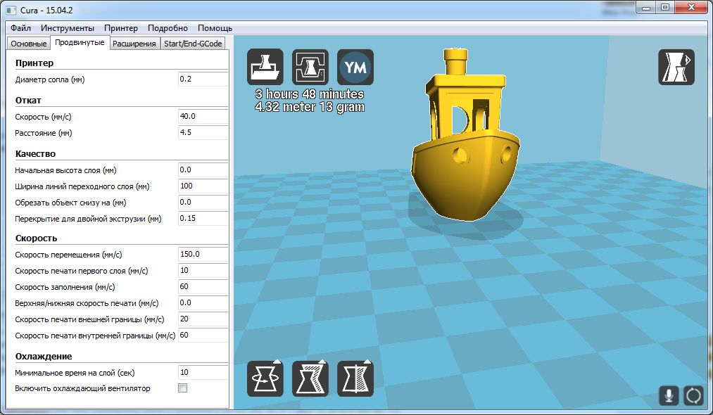
Task: Switch to the Расширения tab
Action: (x=134, y=44)
